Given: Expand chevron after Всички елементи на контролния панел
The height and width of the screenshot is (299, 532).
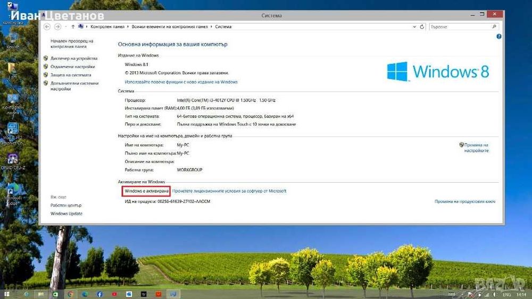Looking at the screenshot, I should pos(211,27).
